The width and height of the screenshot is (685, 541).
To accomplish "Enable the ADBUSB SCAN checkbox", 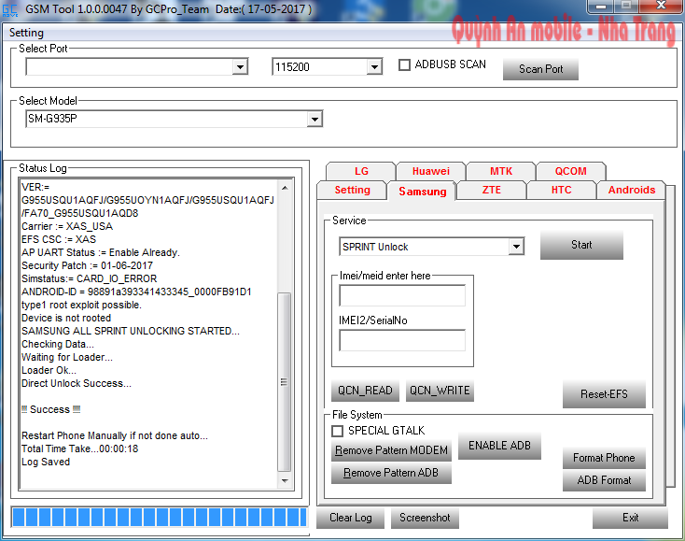I will pos(404,64).
